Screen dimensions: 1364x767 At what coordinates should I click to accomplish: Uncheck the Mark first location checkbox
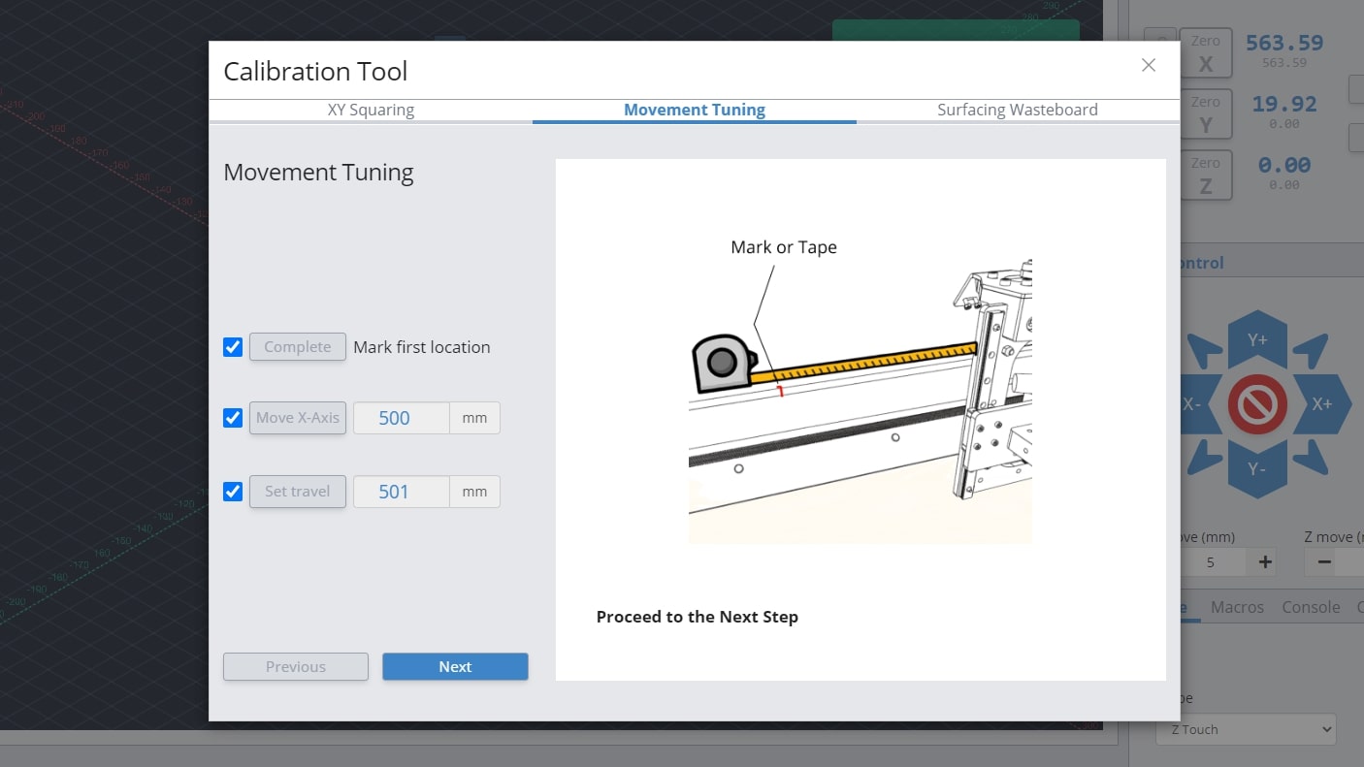[233, 347]
